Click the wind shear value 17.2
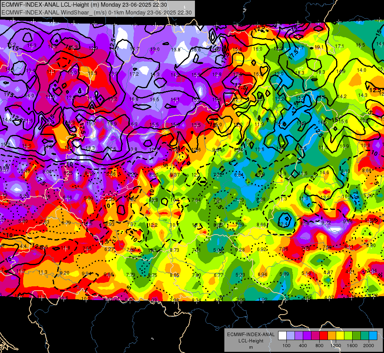The image size is (384, 353). pyautogui.click(x=134, y=74)
